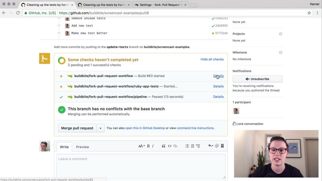Add a task list checkbox item
322x181 pixels.
[x=198, y=146]
